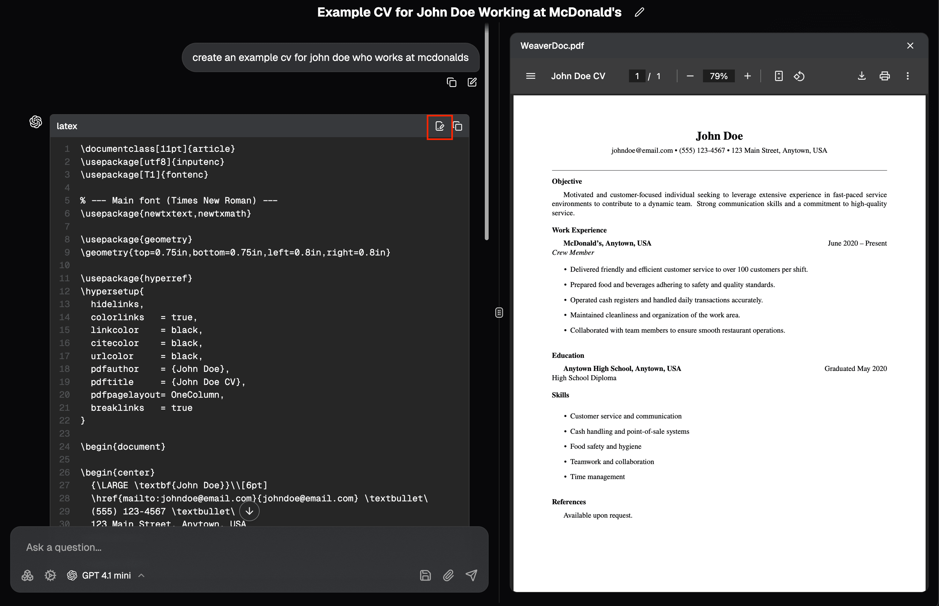939x606 pixels.
Task: Click code line \usepackage{geometry}
Action: pos(136,239)
